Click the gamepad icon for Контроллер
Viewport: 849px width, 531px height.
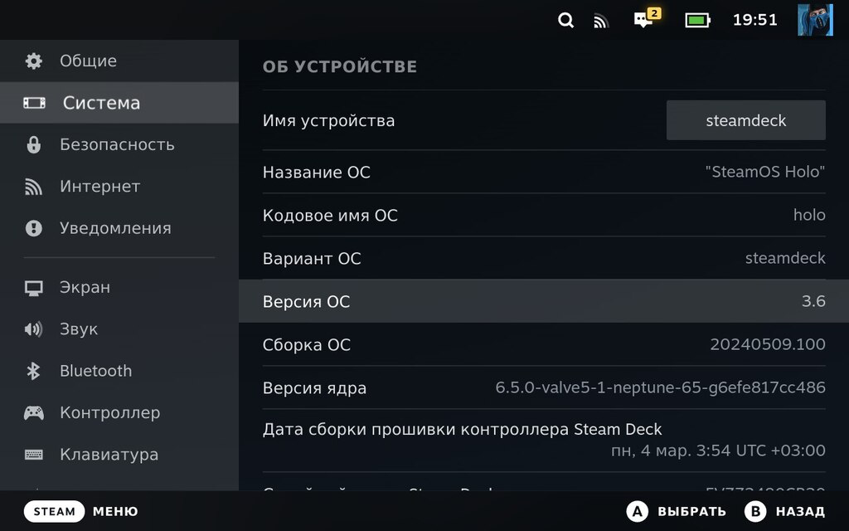33,412
